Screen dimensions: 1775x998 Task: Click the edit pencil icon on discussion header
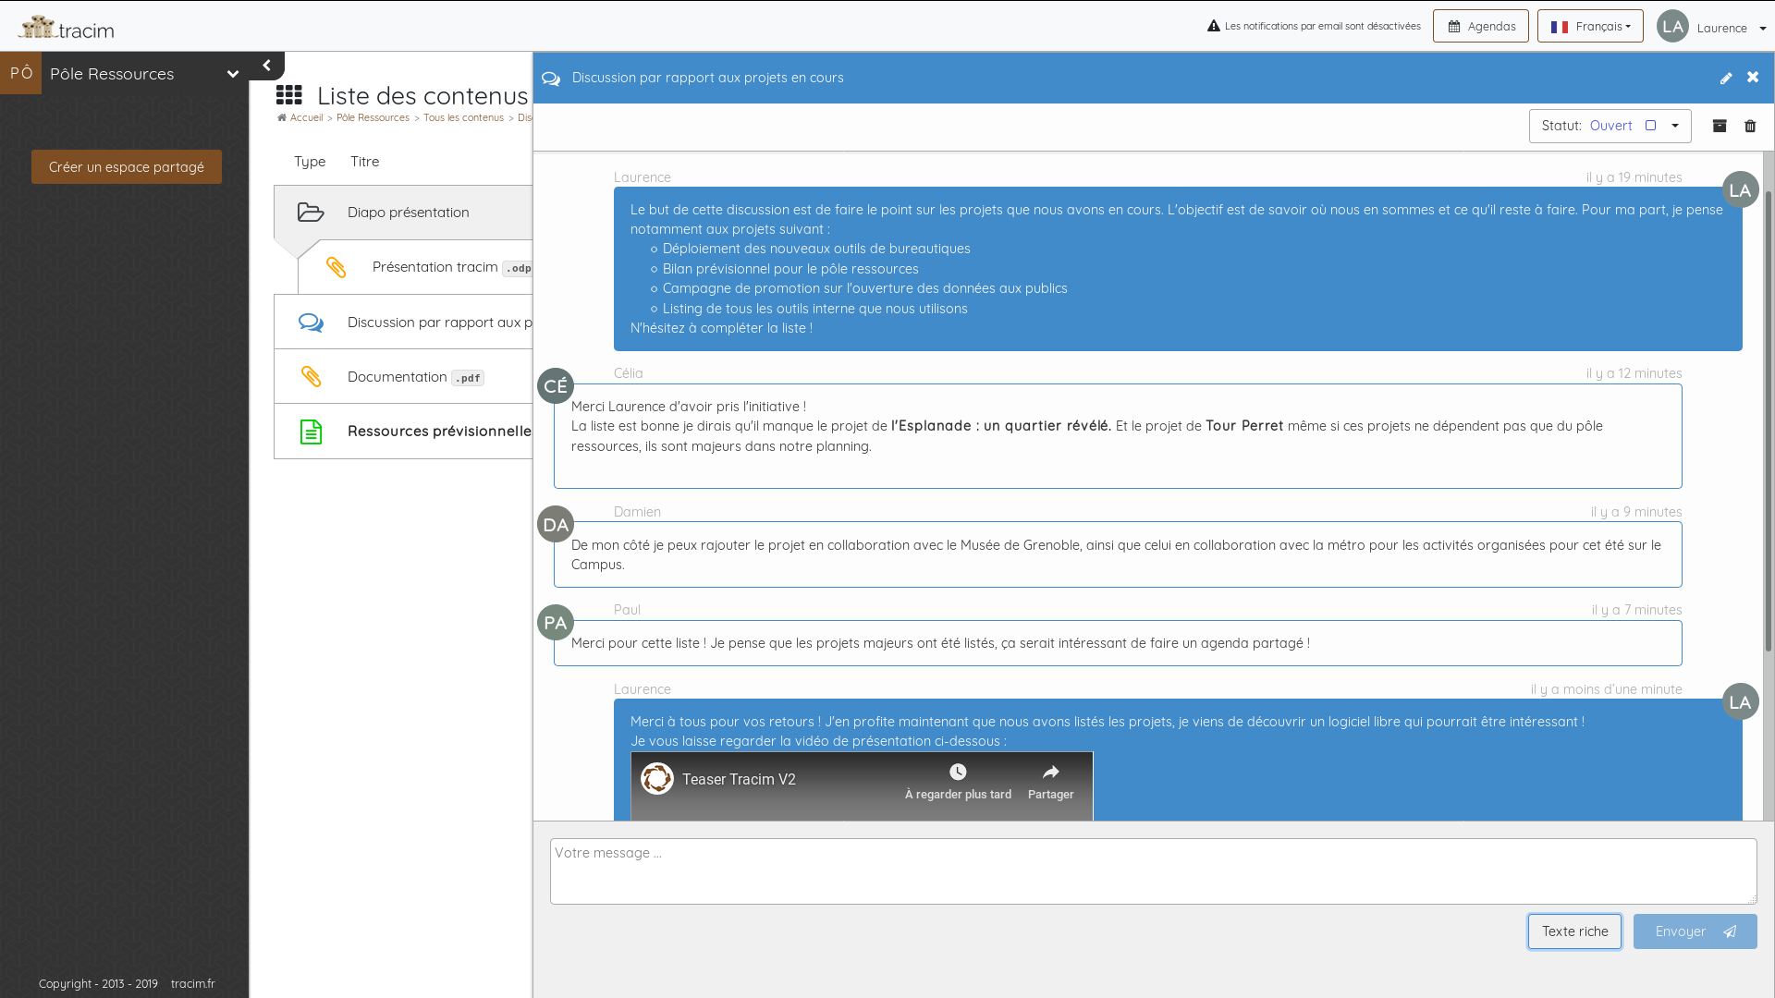click(x=1726, y=77)
